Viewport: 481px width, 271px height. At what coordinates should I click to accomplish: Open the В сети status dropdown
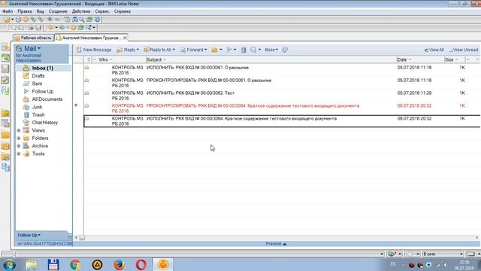coord(443,254)
